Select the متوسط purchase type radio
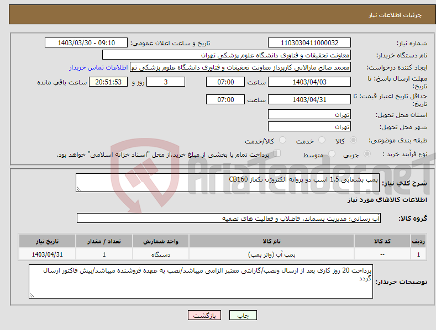 point(332,153)
